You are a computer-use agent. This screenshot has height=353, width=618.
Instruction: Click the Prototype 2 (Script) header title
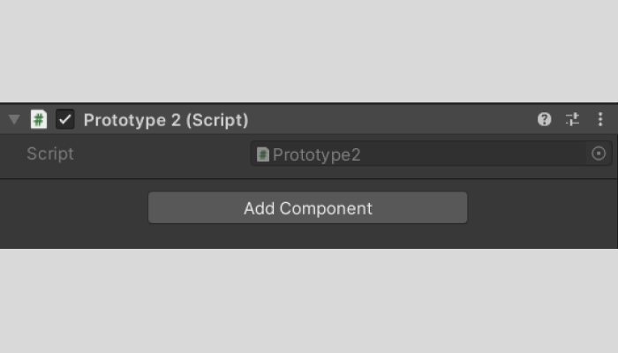(x=166, y=120)
